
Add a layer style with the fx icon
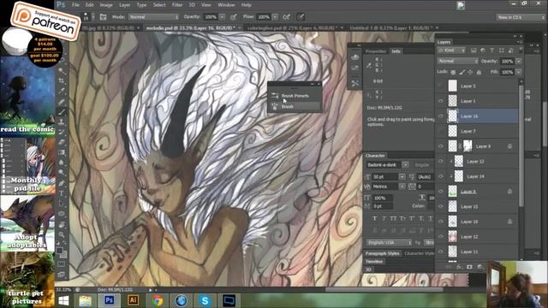point(459,267)
